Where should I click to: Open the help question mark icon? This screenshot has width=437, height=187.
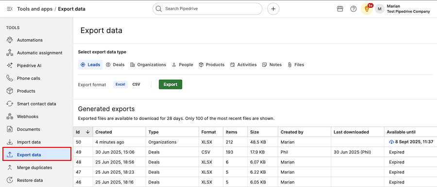click(353, 9)
